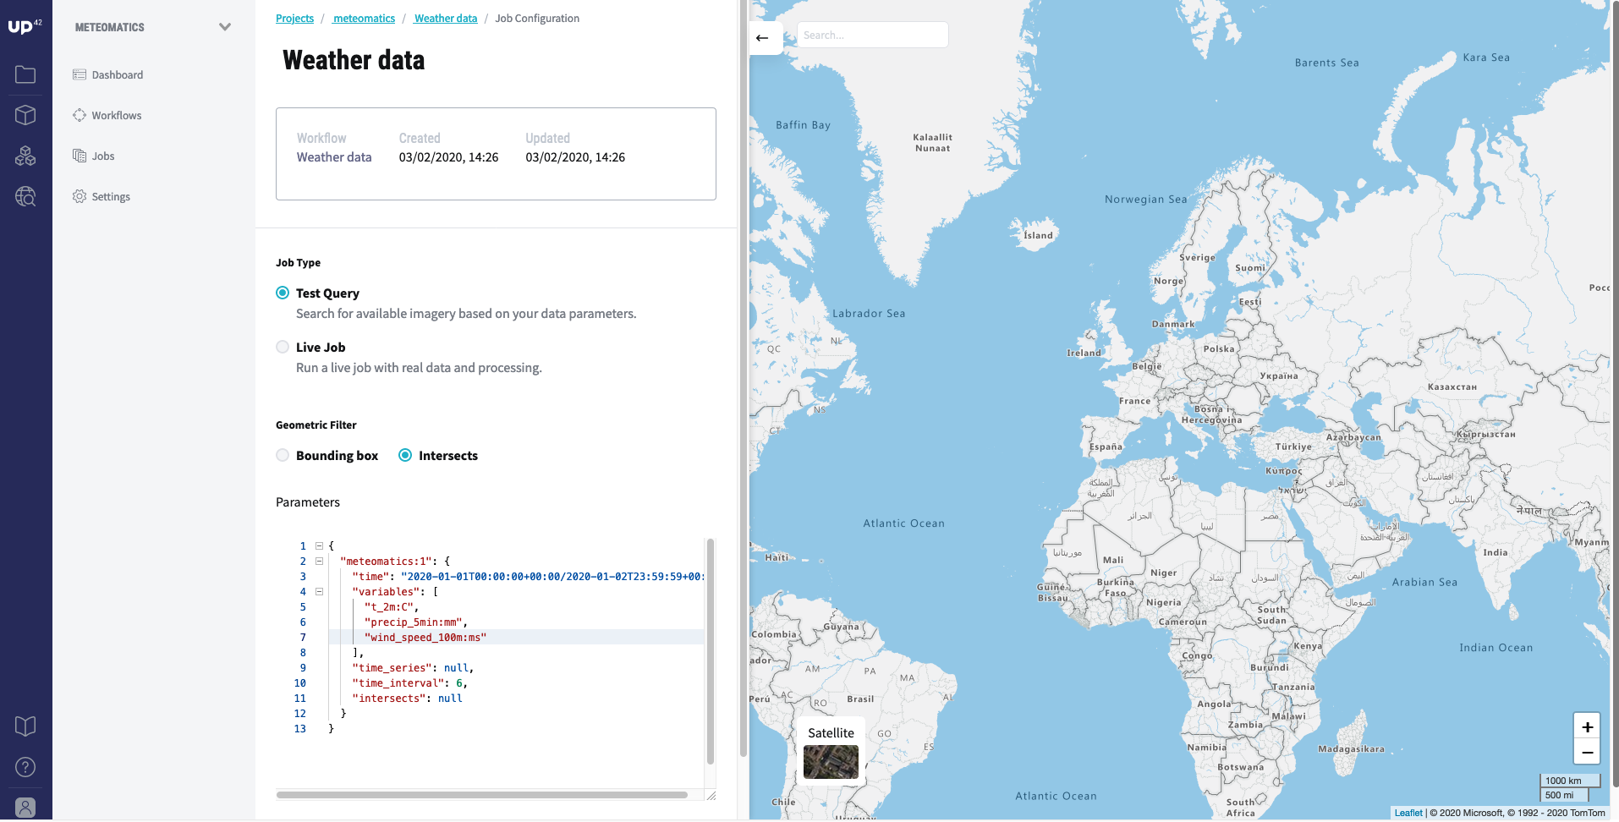Open the user account avatar icon

(x=25, y=808)
